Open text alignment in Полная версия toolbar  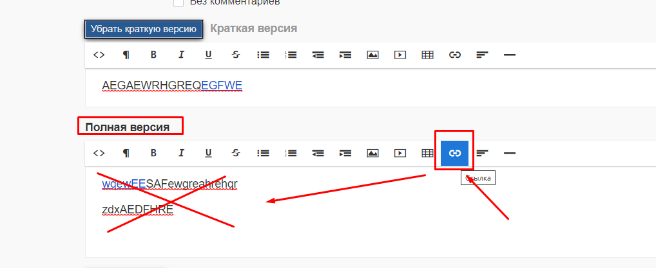click(x=483, y=153)
